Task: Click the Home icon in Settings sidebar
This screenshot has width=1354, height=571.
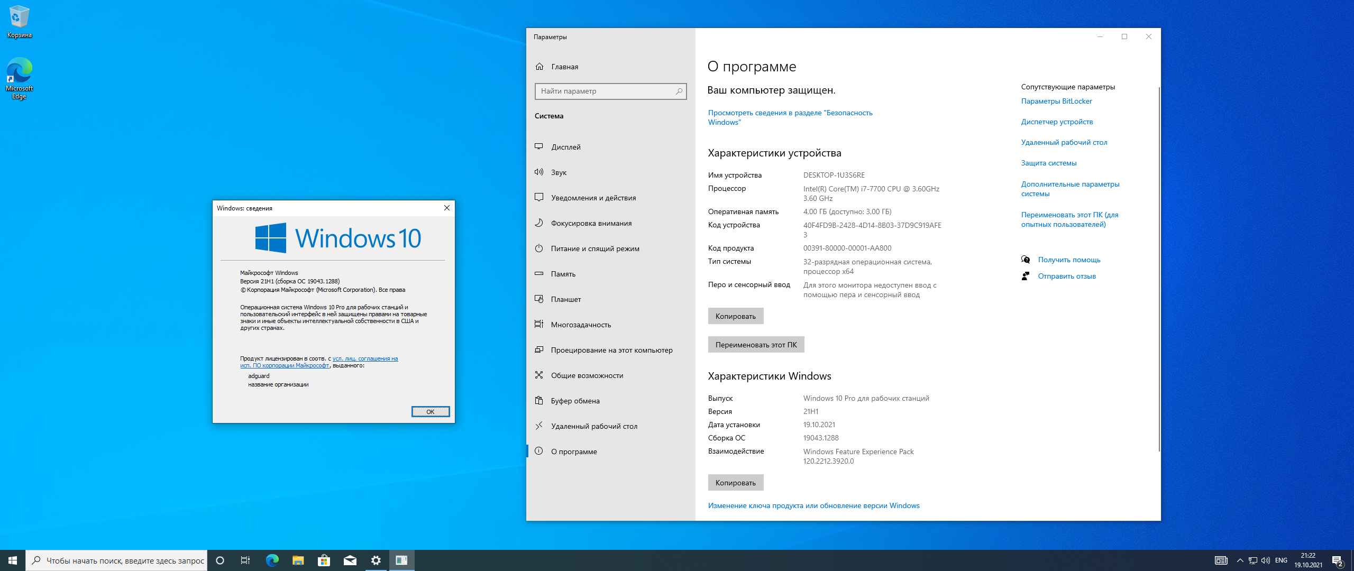Action: click(539, 67)
